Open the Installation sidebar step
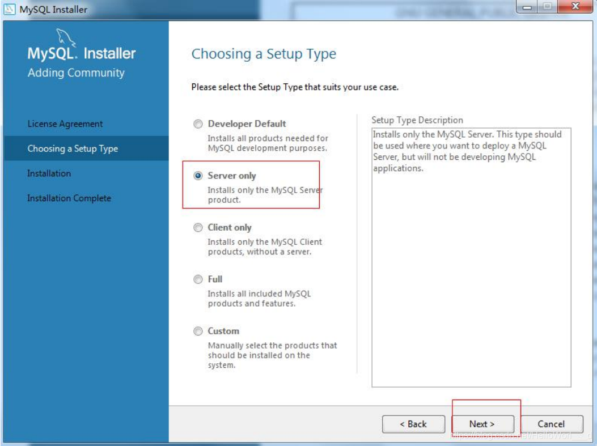The height and width of the screenshot is (446, 597). (x=49, y=173)
